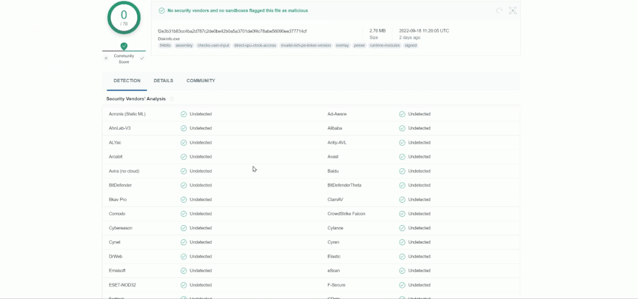Click the BitDefenderTheta vendor name
The image size is (638, 299).
click(344, 186)
